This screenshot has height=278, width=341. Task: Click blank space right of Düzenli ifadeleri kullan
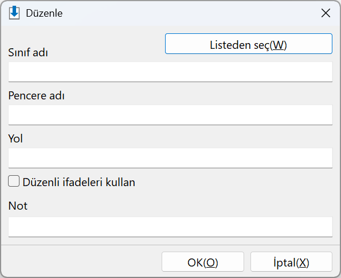[234, 182]
